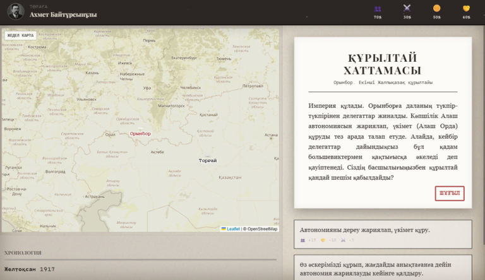
Task: Click the Волгоград city label on map
Action: 56,172
